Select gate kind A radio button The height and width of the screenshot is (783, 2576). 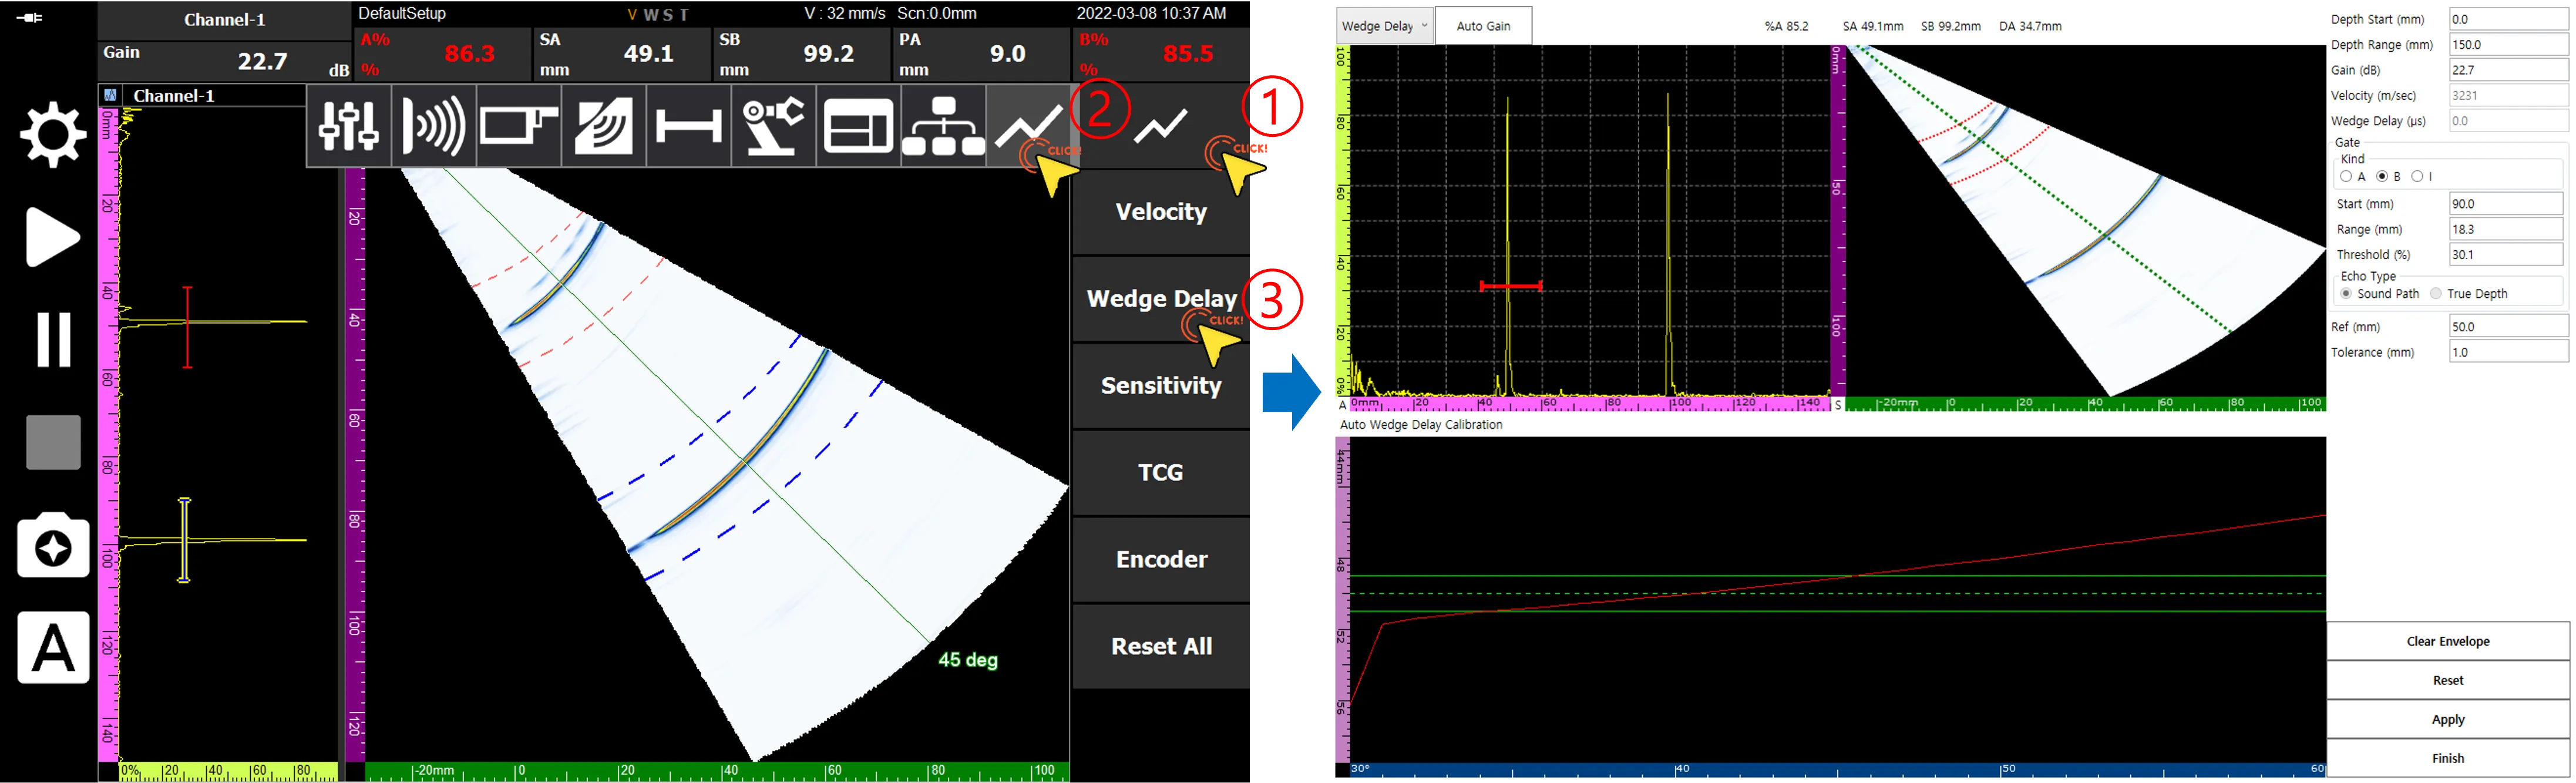tap(2346, 177)
